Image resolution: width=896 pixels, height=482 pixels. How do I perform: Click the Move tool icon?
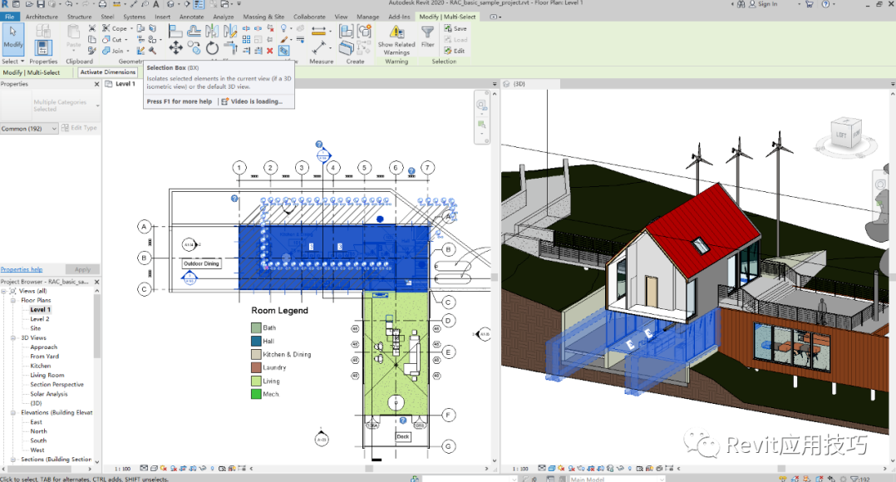click(x=175, y=48)
